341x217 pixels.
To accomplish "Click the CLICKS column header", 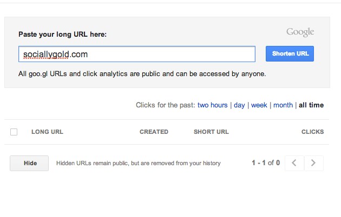I will (312, 132).
